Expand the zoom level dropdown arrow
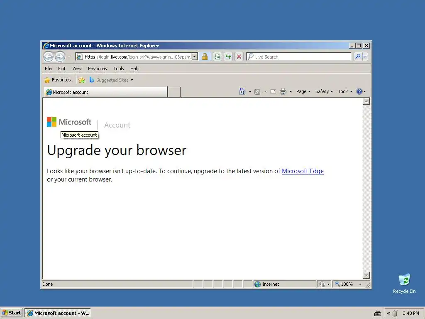425x319 pixels. pos(360,284)
